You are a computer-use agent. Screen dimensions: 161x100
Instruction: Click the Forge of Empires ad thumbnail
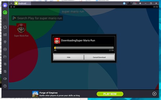tap(35, 94)
